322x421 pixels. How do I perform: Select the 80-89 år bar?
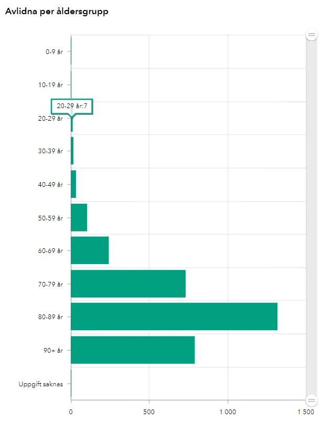174,317
